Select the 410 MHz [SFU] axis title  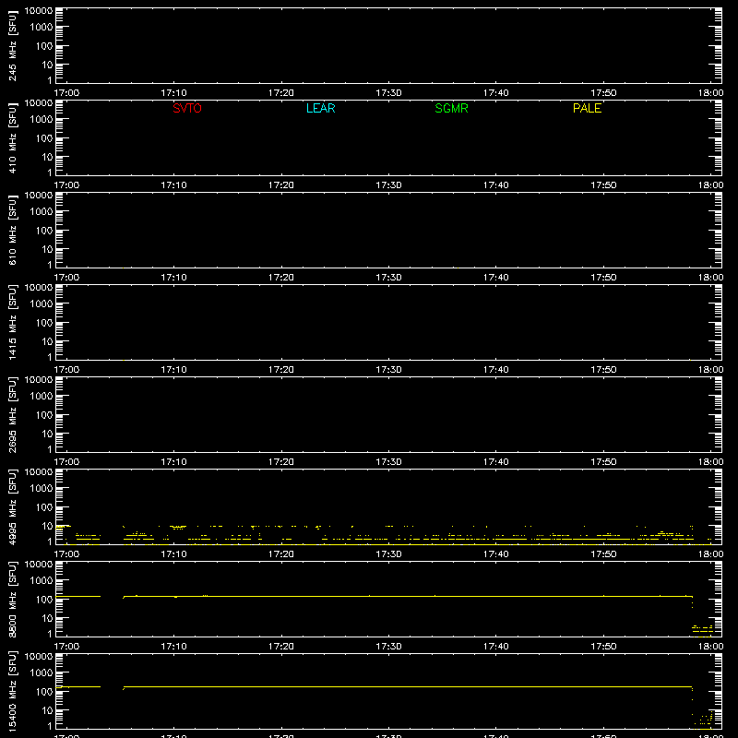[13, 137]
